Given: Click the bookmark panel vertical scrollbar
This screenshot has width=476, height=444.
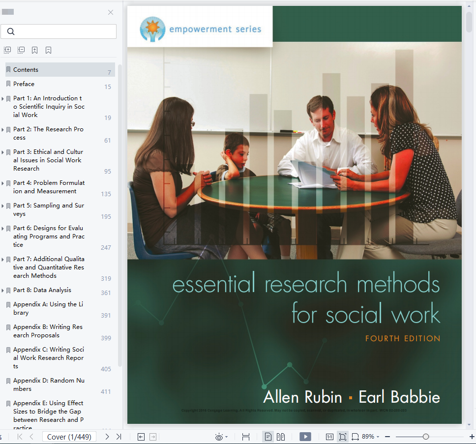Looking at the screenshot, I should (120, 215).
